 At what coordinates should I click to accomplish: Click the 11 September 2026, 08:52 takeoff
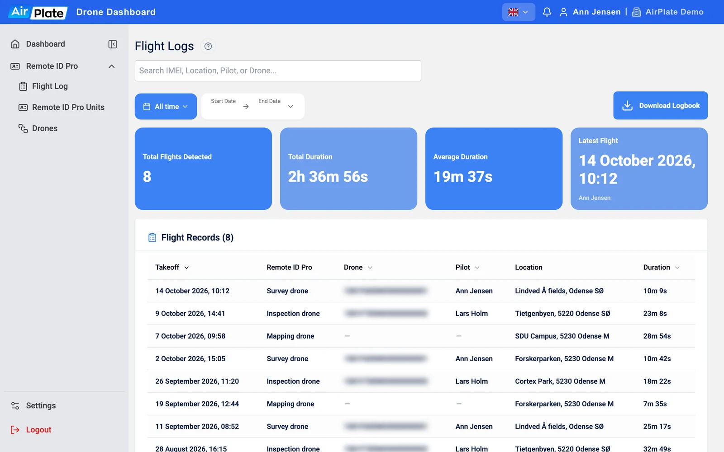pyautogui.click(x=197, y=427)
